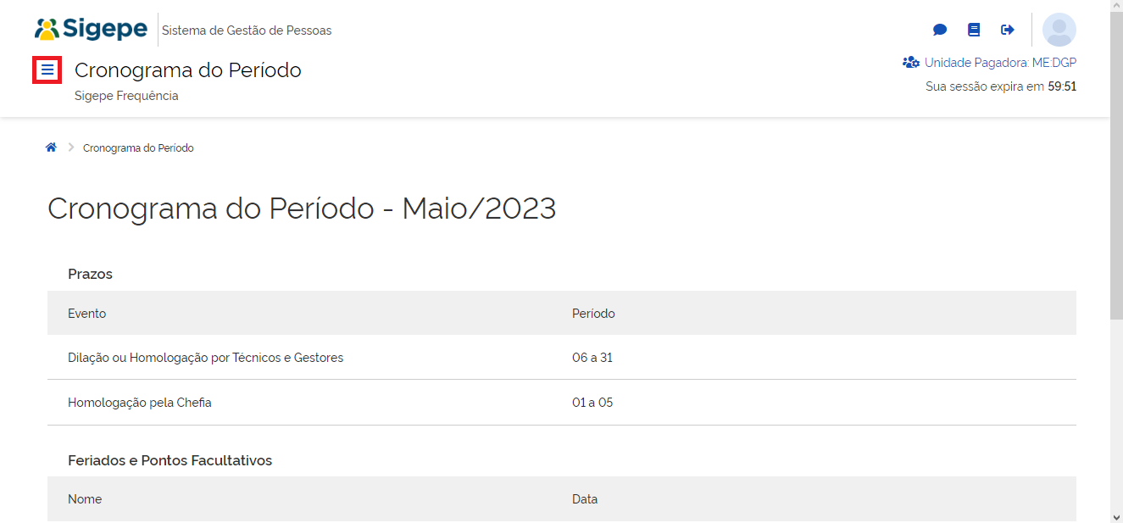Click the breadcrumb chevron separator
Screen dimensions: 1123x523
coord(71,147)
